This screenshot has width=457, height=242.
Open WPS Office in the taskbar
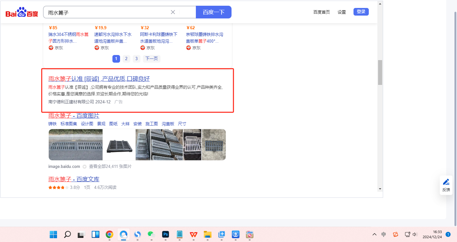point(194,235)
